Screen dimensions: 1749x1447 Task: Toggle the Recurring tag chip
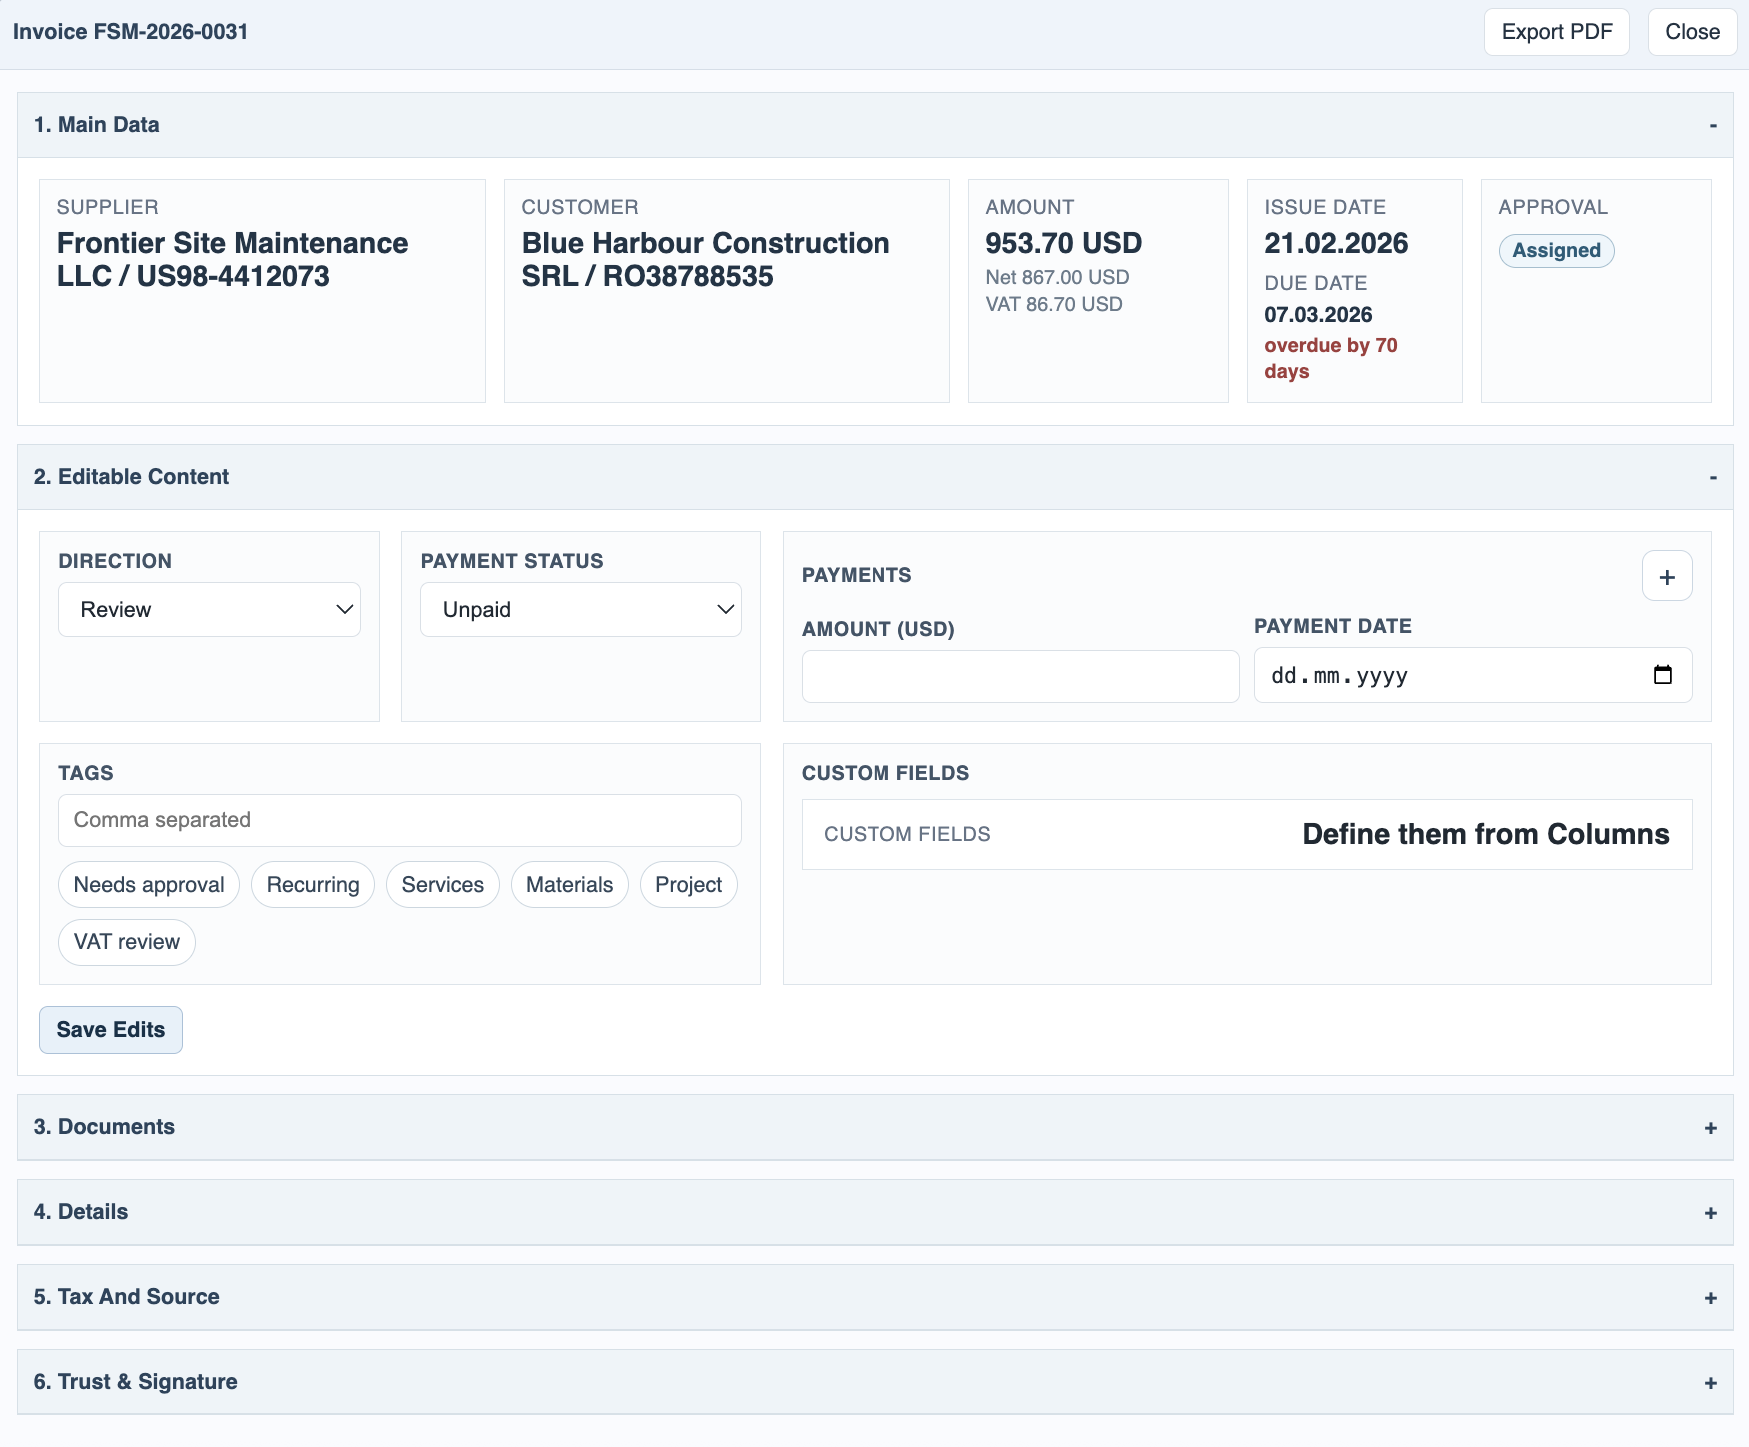[313, 885]
